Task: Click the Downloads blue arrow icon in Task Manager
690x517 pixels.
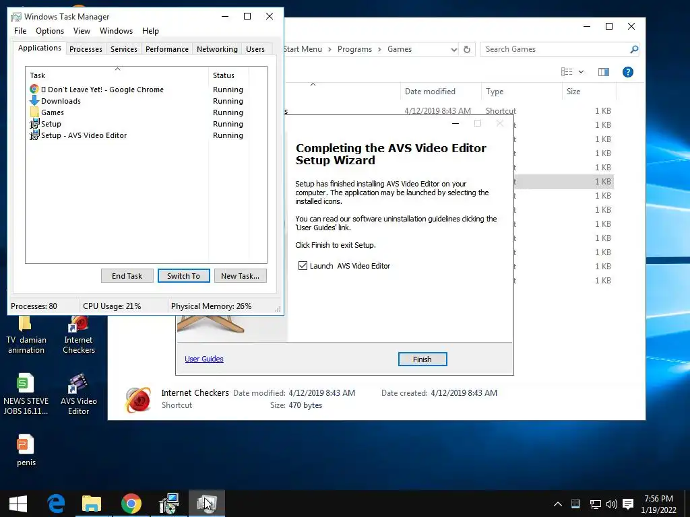Action: [34, 101]
